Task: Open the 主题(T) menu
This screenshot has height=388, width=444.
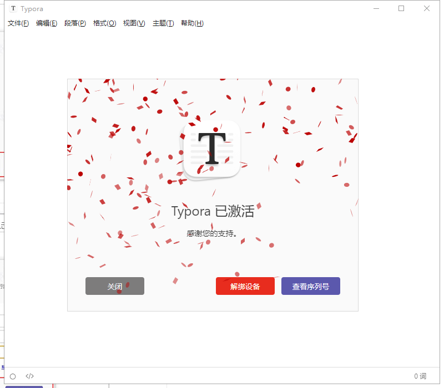Action: (163, 23)
